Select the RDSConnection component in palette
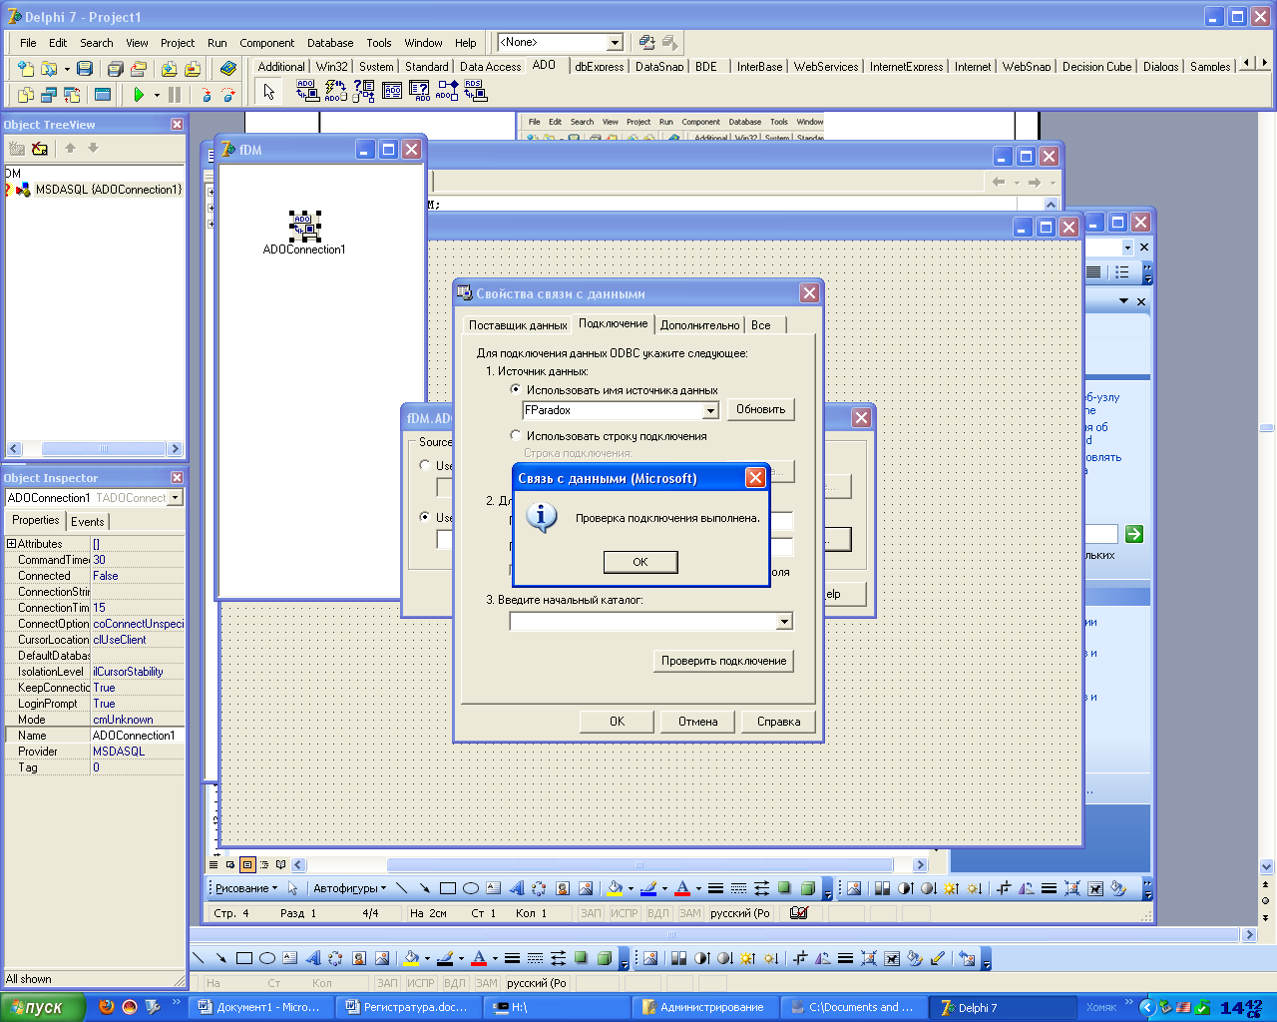The height and width of the screenshot is (1022, 1277). [x=476, y=91]
